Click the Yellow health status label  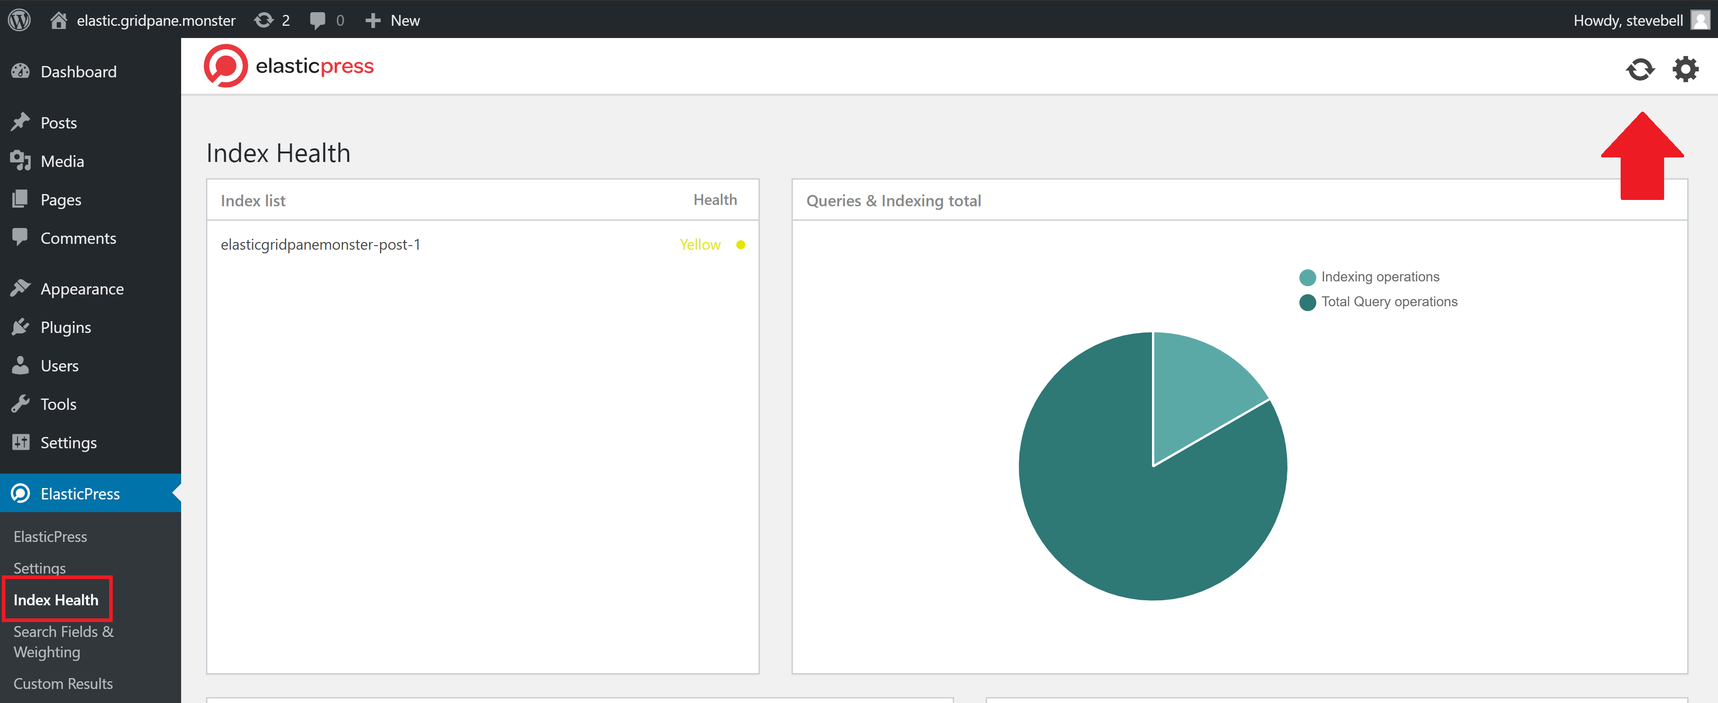coord(700,245)
